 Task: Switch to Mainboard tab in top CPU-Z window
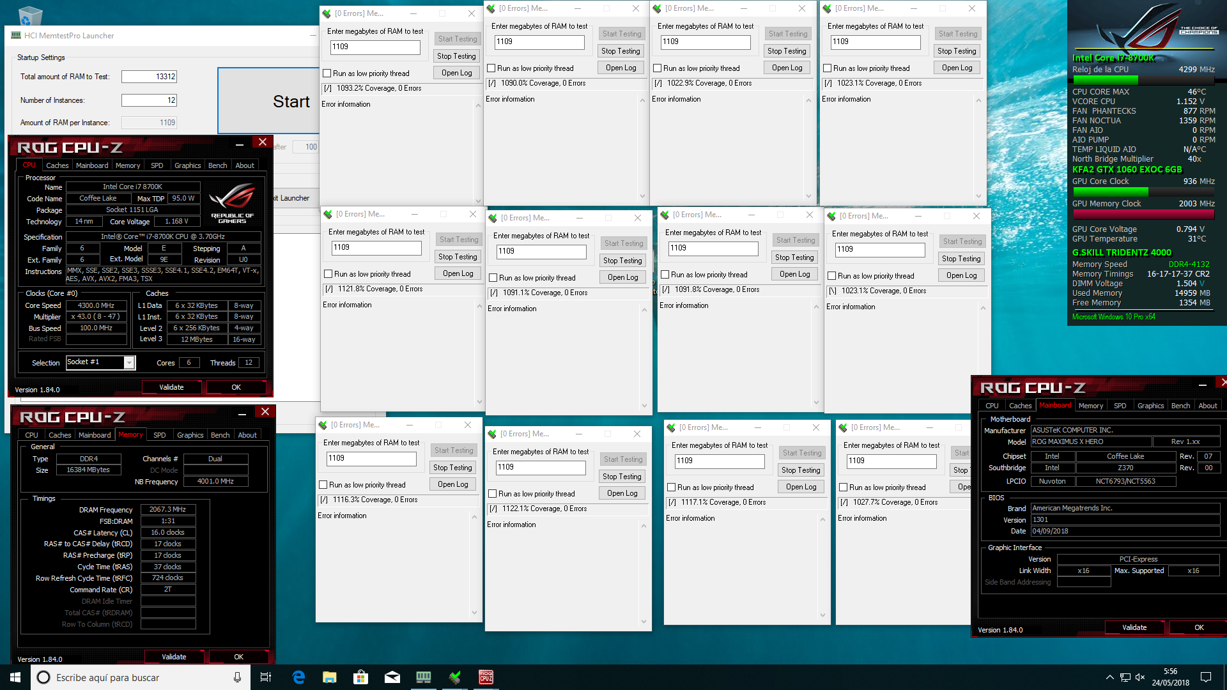[92, 165]
